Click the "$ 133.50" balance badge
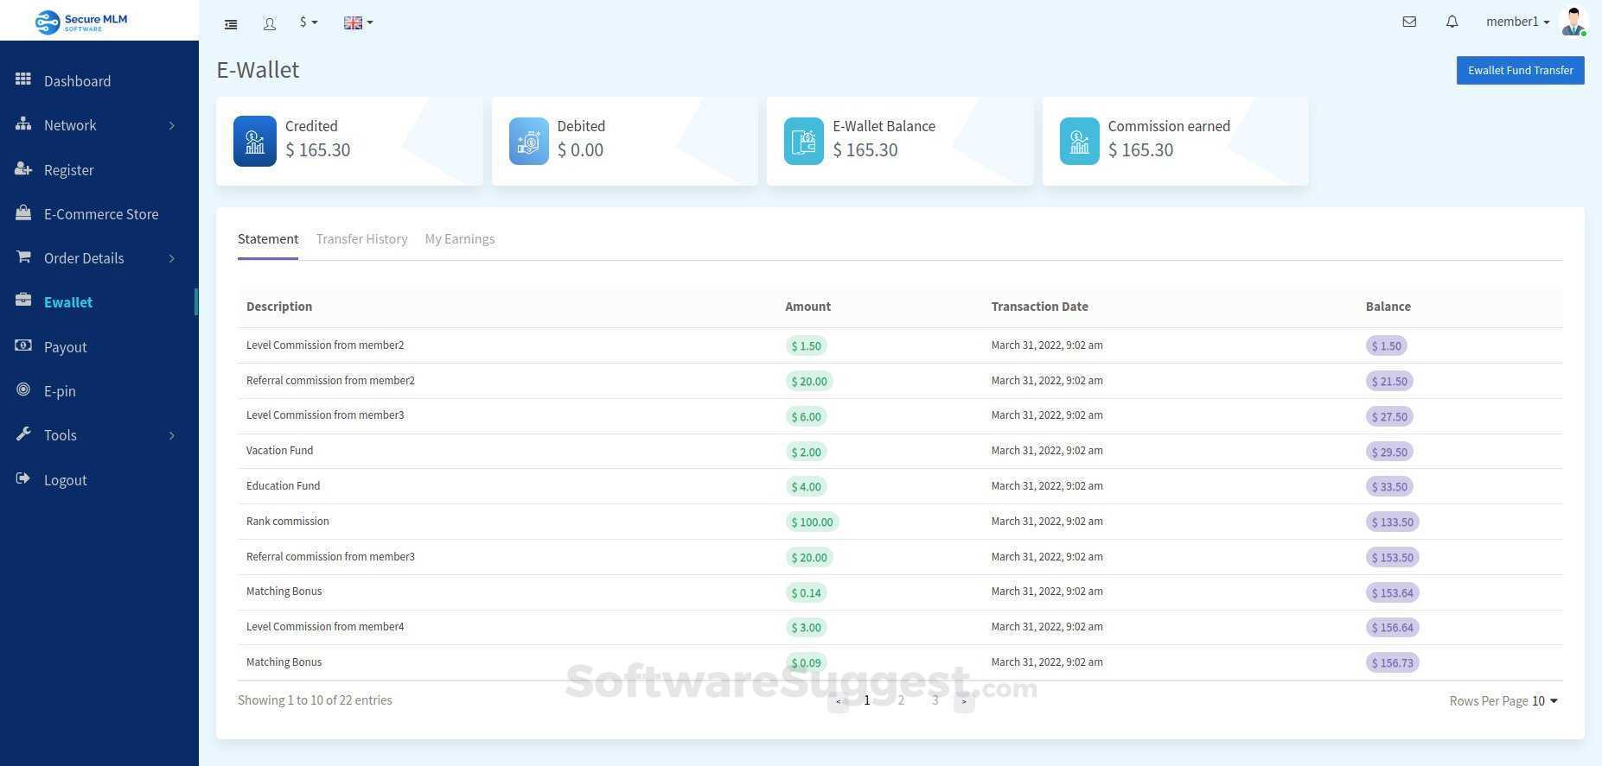 pos(1392,522)
